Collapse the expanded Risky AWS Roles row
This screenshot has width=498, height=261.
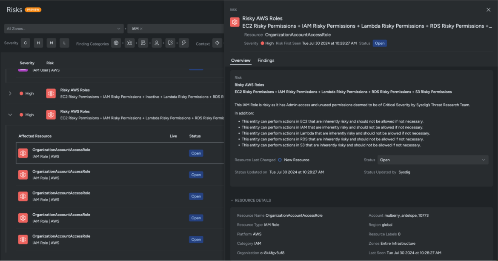pos(10,115)
